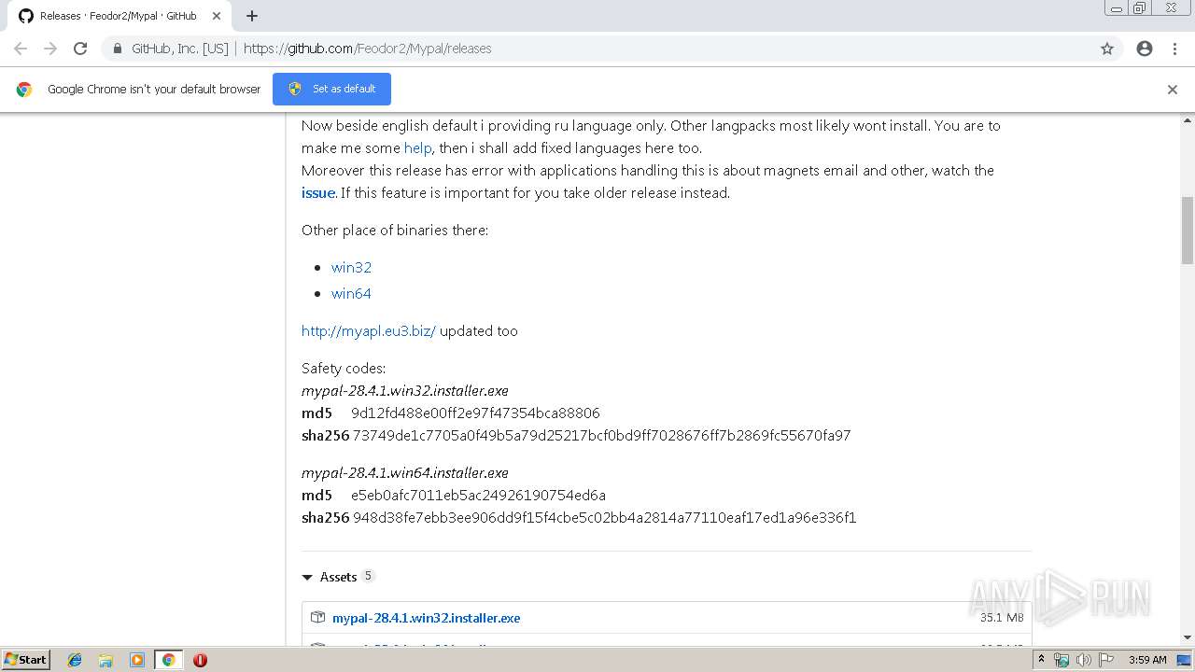Open a new browser tab
1195x672 pixels.
point(252,16)
